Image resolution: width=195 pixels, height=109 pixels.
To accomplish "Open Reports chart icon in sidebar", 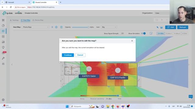I will click(3, 64).
